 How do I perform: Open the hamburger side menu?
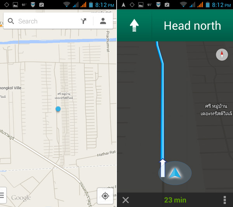[x=2, y=195]
